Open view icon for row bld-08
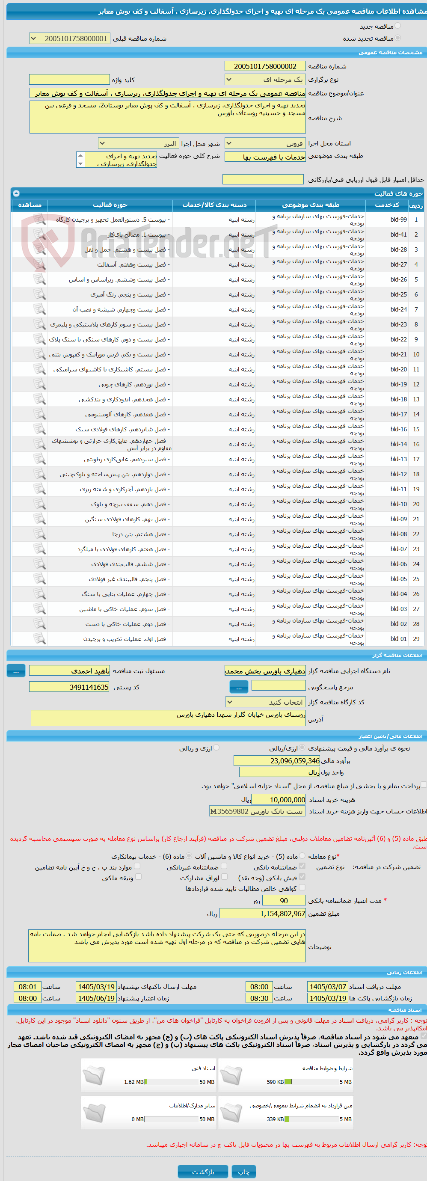Image resolution: width=427 pixels, height=1181 pixels. tap(40, 534)
